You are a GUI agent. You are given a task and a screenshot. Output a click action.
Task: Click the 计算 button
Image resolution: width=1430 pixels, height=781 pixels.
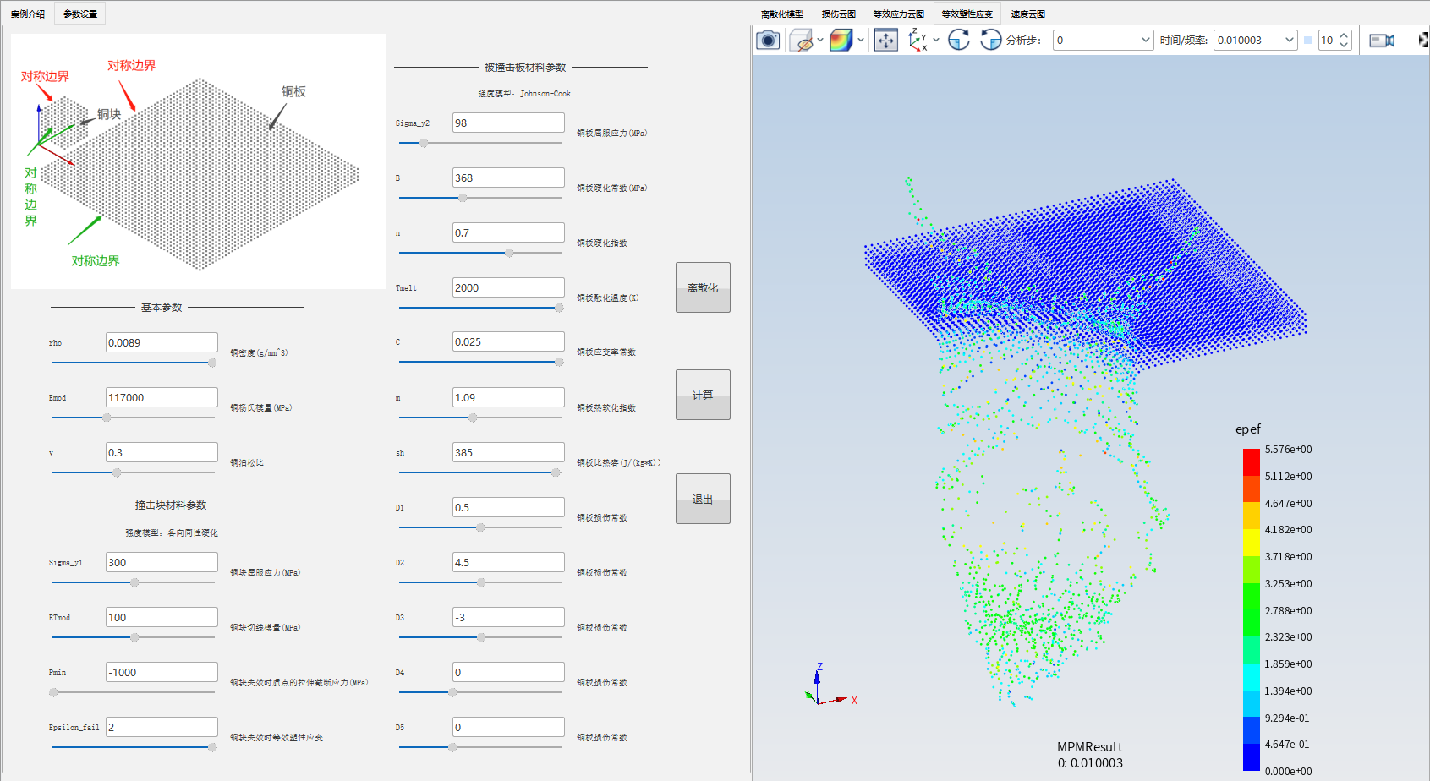click(703, 395)
